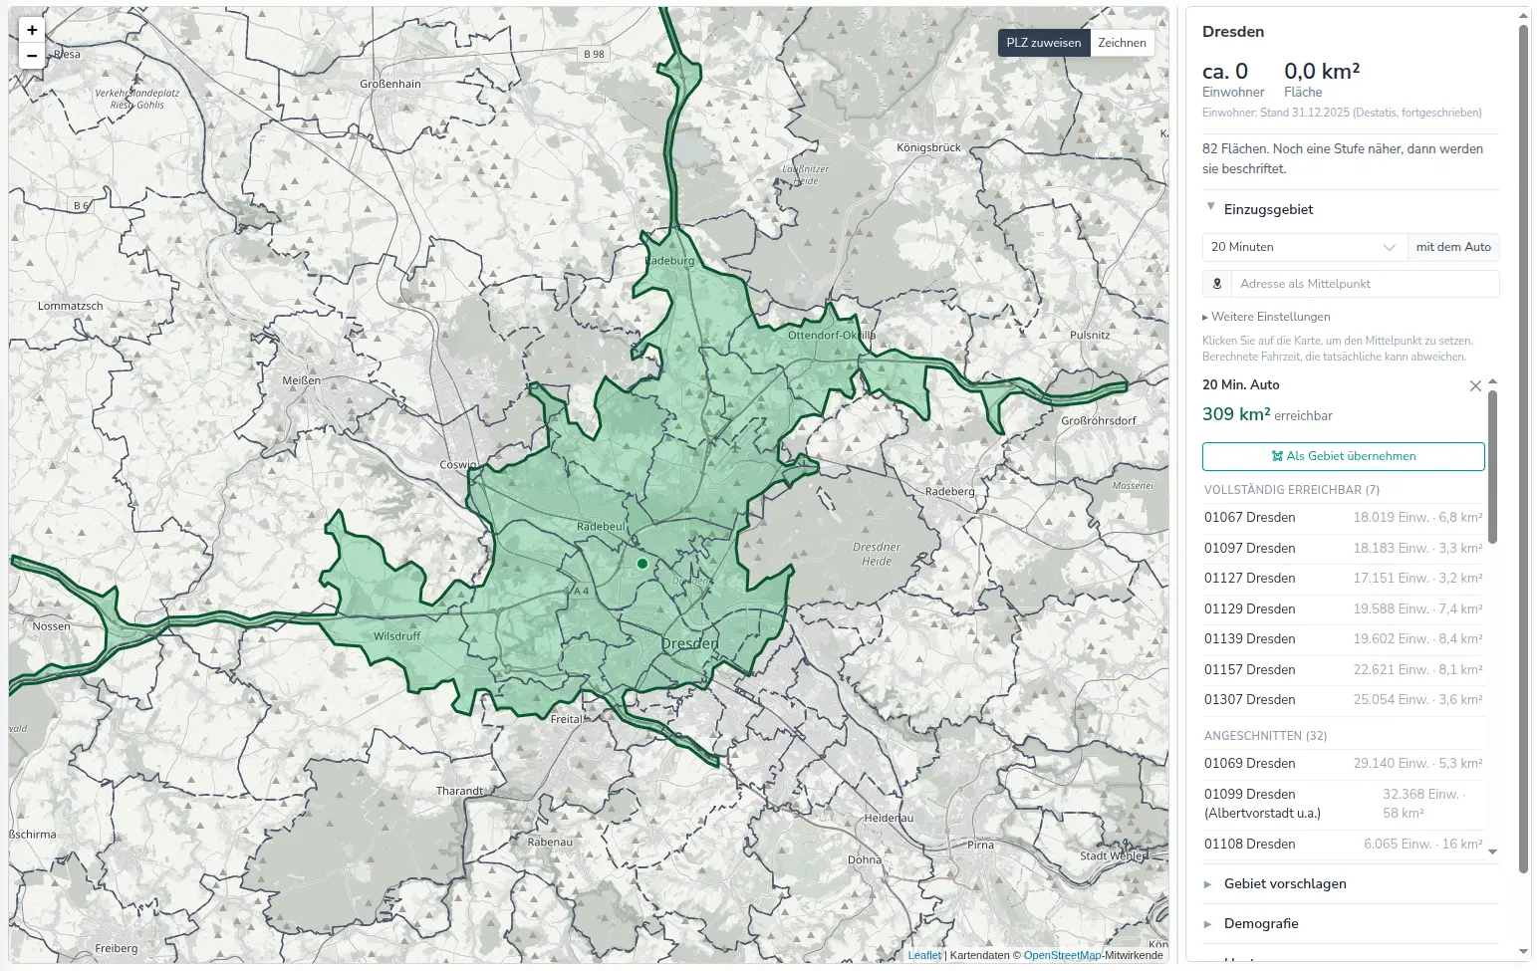
Task: Select the 01067 Dresden row
Action: point(1344,518)
